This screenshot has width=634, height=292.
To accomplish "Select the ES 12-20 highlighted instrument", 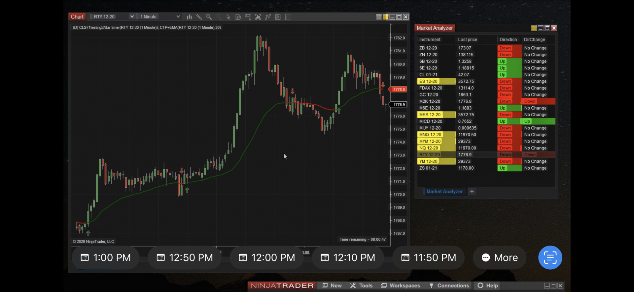I will [437, 81].
